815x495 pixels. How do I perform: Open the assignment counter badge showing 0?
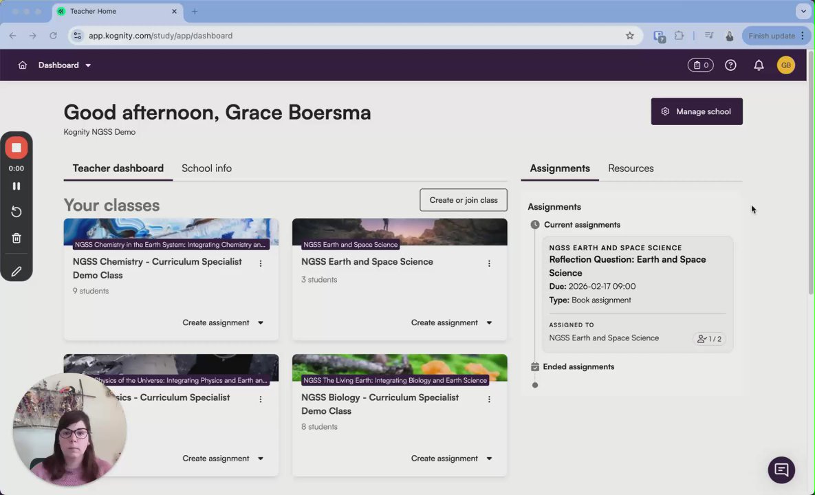pyautogui.click(x=700, y=65)
